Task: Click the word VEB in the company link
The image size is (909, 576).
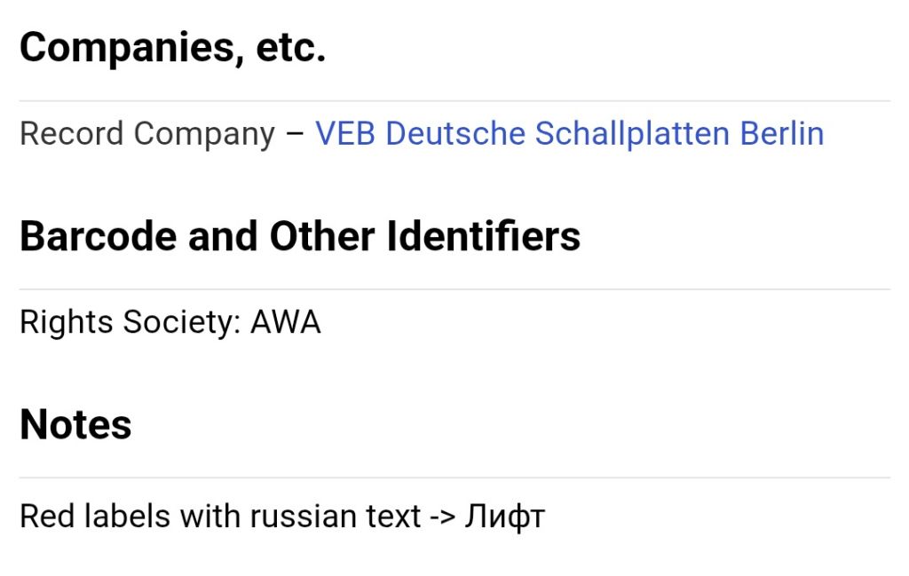Action: 345,134
